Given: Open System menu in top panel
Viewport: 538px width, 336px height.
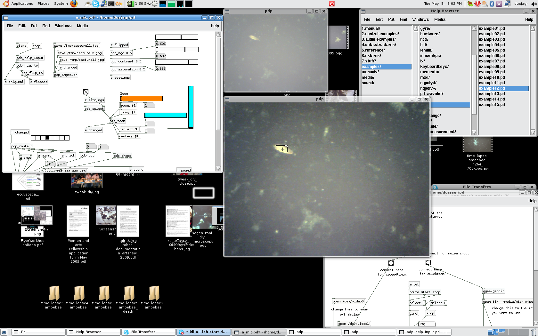Looking at the screenshot, I should [x=61, y=4].
